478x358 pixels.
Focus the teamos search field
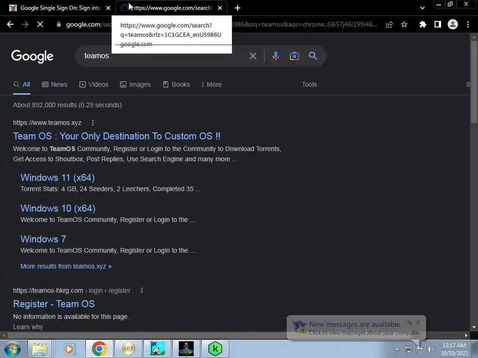(x=165, y=56)
